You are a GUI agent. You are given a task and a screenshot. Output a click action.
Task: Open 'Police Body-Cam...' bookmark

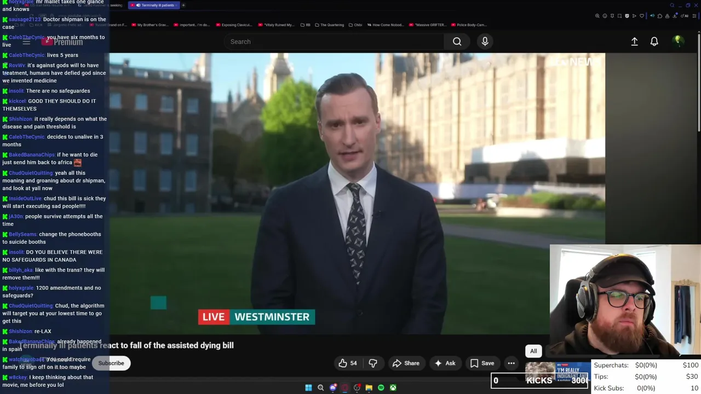point(468,25)
